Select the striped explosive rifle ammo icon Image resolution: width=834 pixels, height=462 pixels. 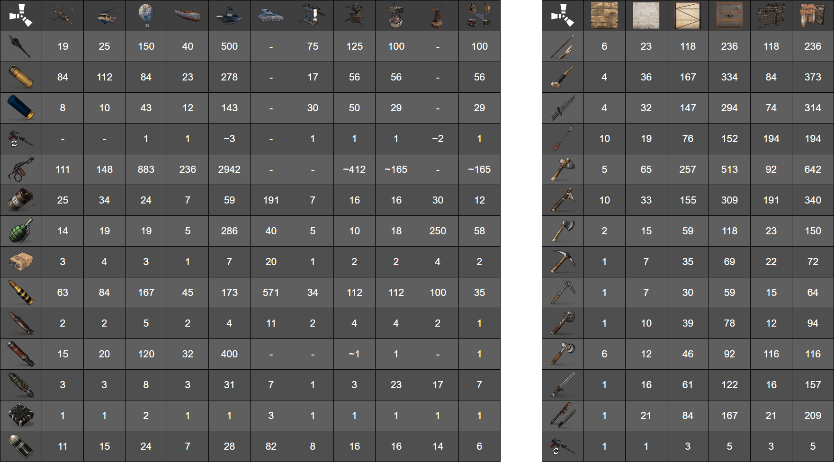(21, 293)
